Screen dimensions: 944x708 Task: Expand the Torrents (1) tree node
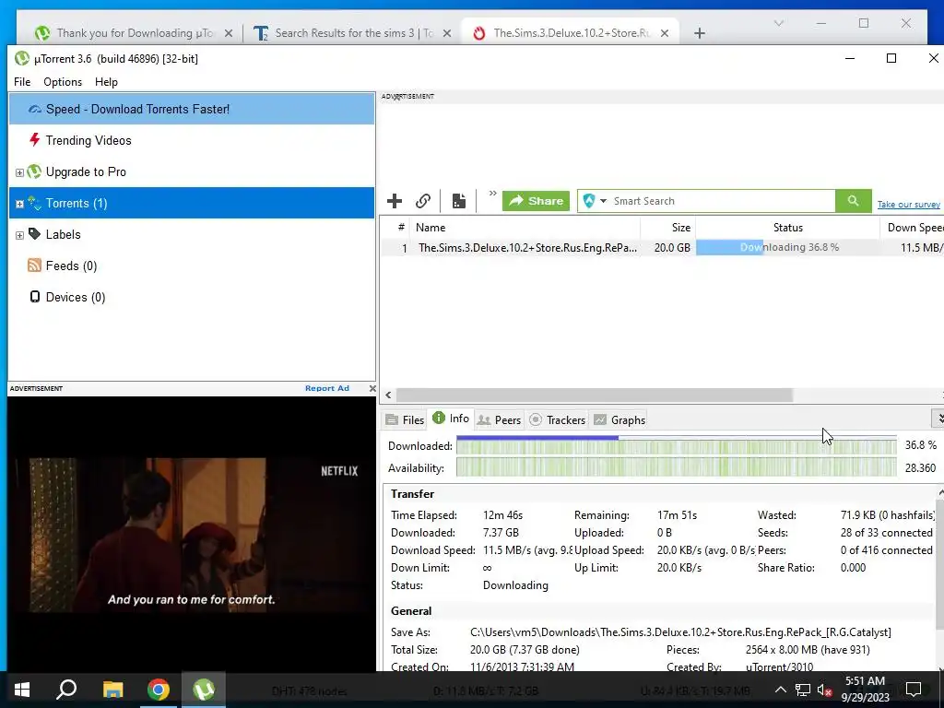pyautogui.click(x=19, y=204)
